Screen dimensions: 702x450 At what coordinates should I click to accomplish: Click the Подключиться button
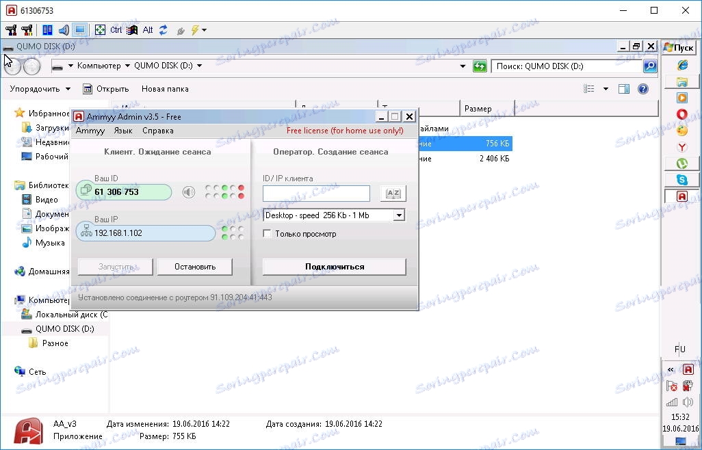335,267
